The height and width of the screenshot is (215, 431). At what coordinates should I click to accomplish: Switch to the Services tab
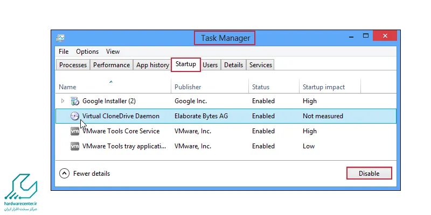[261, 65]
